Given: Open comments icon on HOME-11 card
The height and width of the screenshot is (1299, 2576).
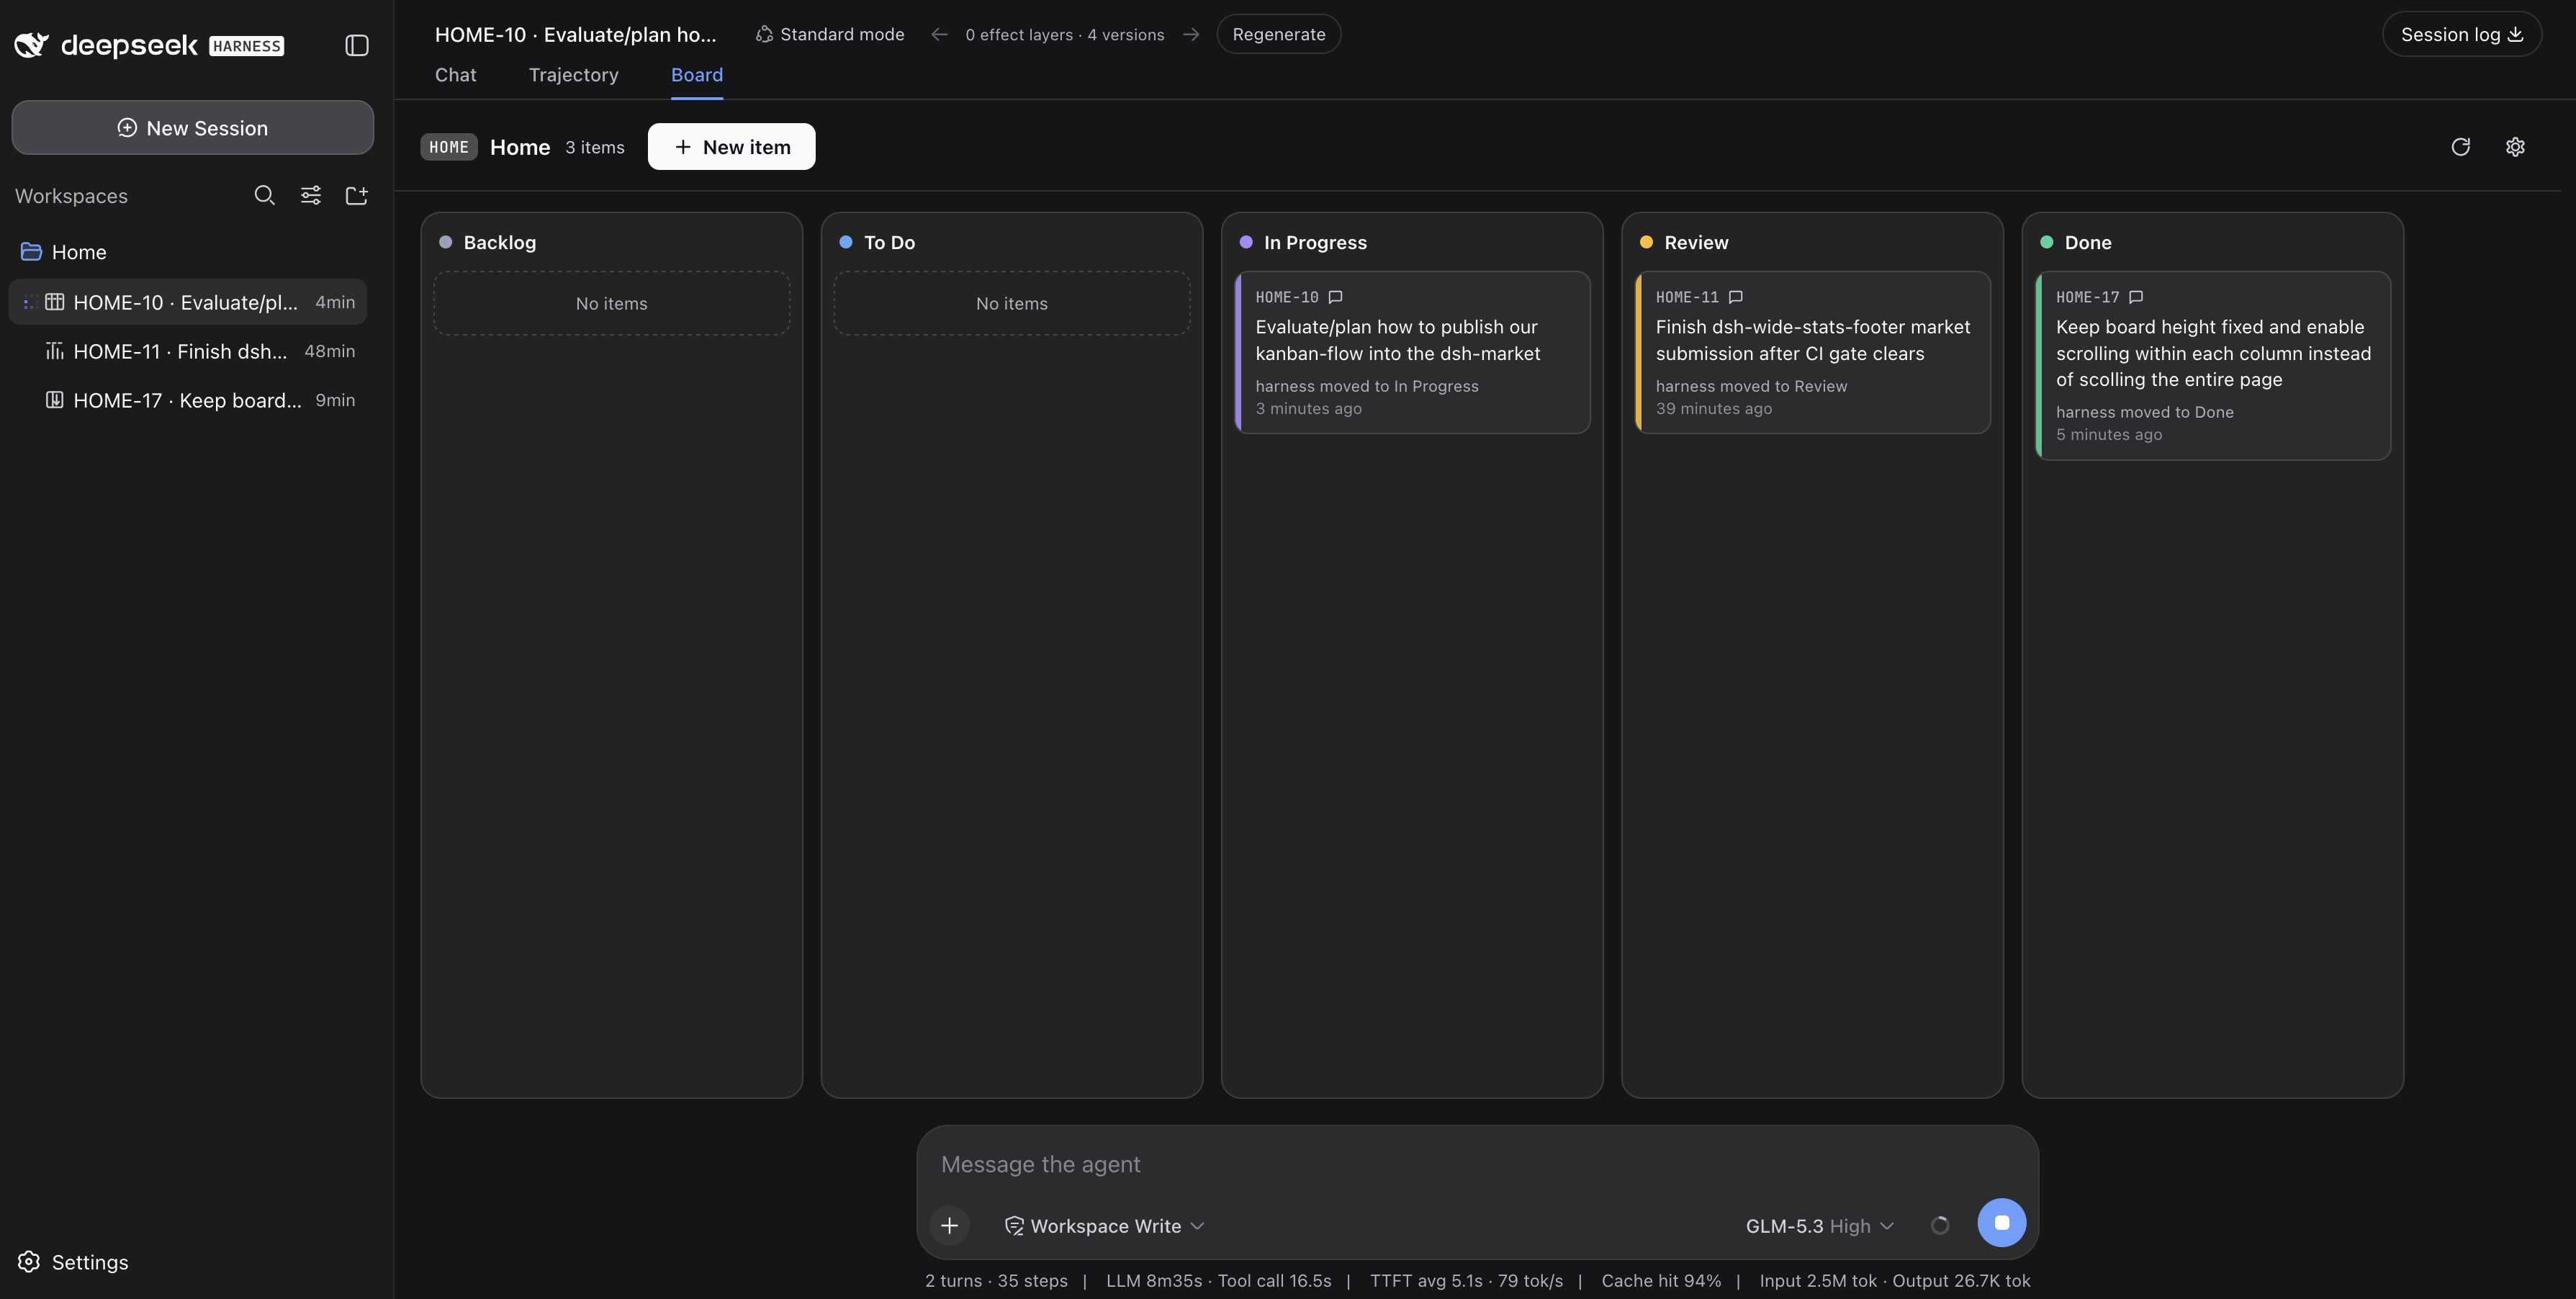Looking at the screenshot, I should pos(1736,297).
